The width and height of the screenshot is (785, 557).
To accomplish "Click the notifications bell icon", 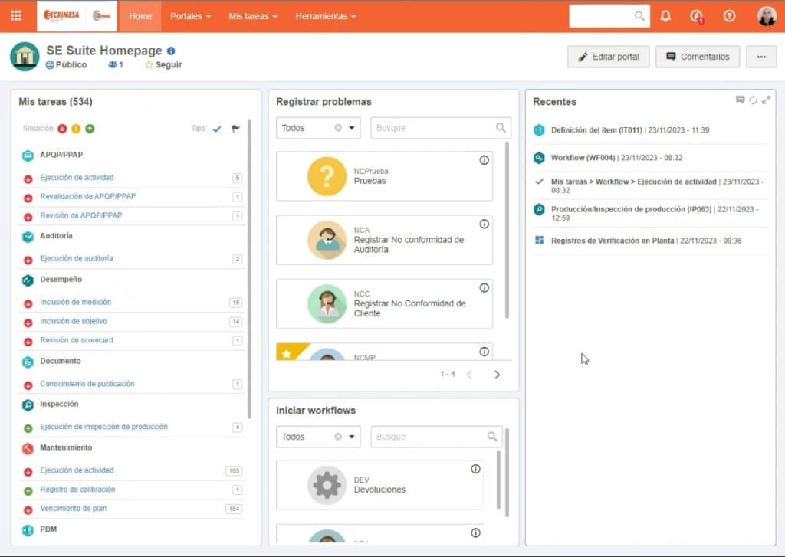I will coord(665,16).
